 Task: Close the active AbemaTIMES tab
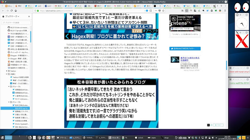(160, 6)
